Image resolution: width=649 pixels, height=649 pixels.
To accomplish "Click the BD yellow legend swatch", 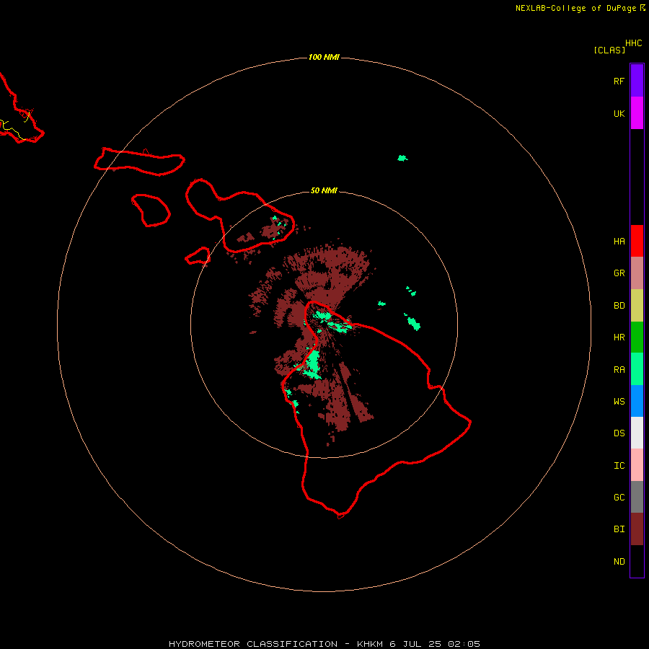I will click(x=637, y=305).
